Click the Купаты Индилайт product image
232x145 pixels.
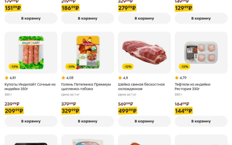click(x=31, y=52)
